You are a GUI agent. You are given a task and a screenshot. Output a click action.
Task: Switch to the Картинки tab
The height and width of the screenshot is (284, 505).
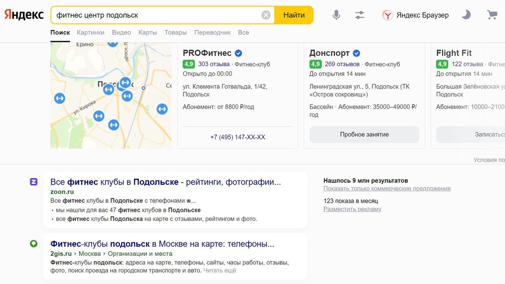point(90,32)
